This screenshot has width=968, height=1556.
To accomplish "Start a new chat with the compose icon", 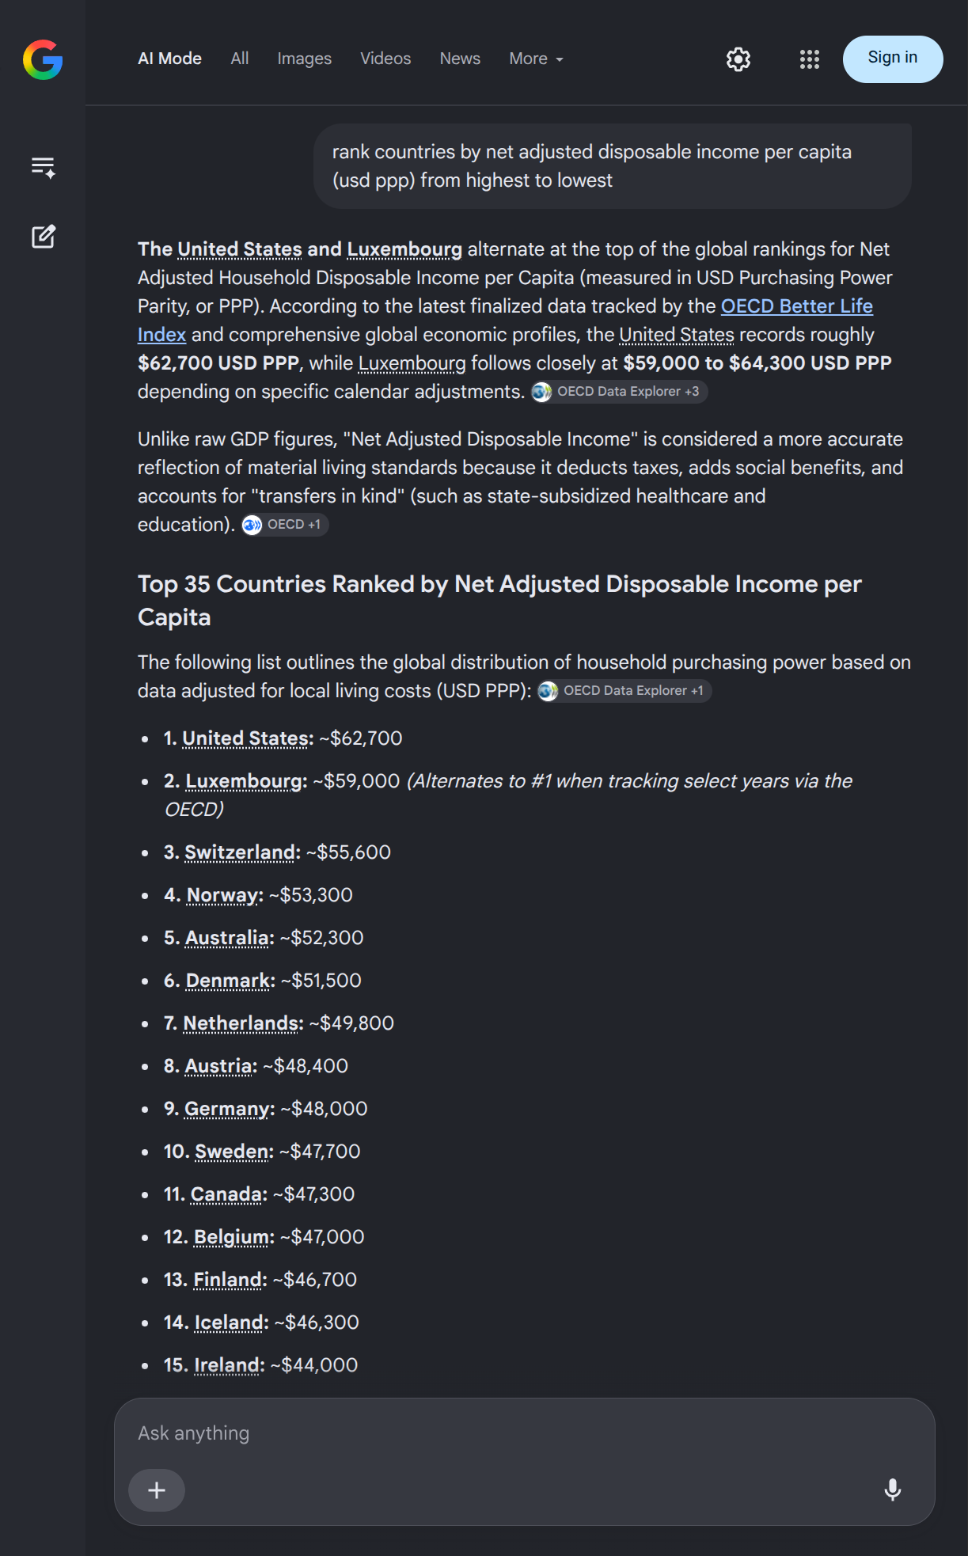I will pos(43,236).
